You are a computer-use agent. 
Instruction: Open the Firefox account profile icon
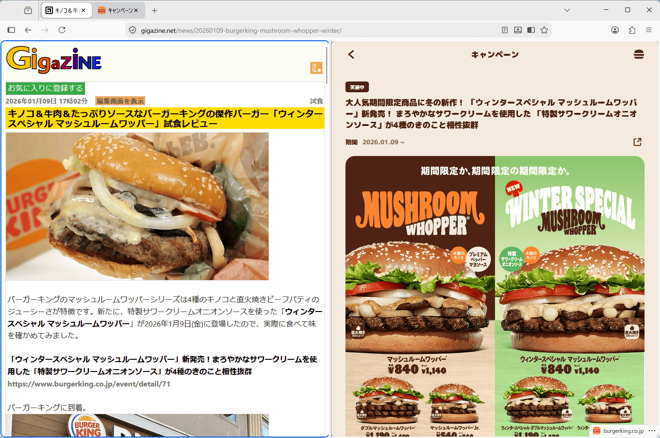(x=615, y=30)
